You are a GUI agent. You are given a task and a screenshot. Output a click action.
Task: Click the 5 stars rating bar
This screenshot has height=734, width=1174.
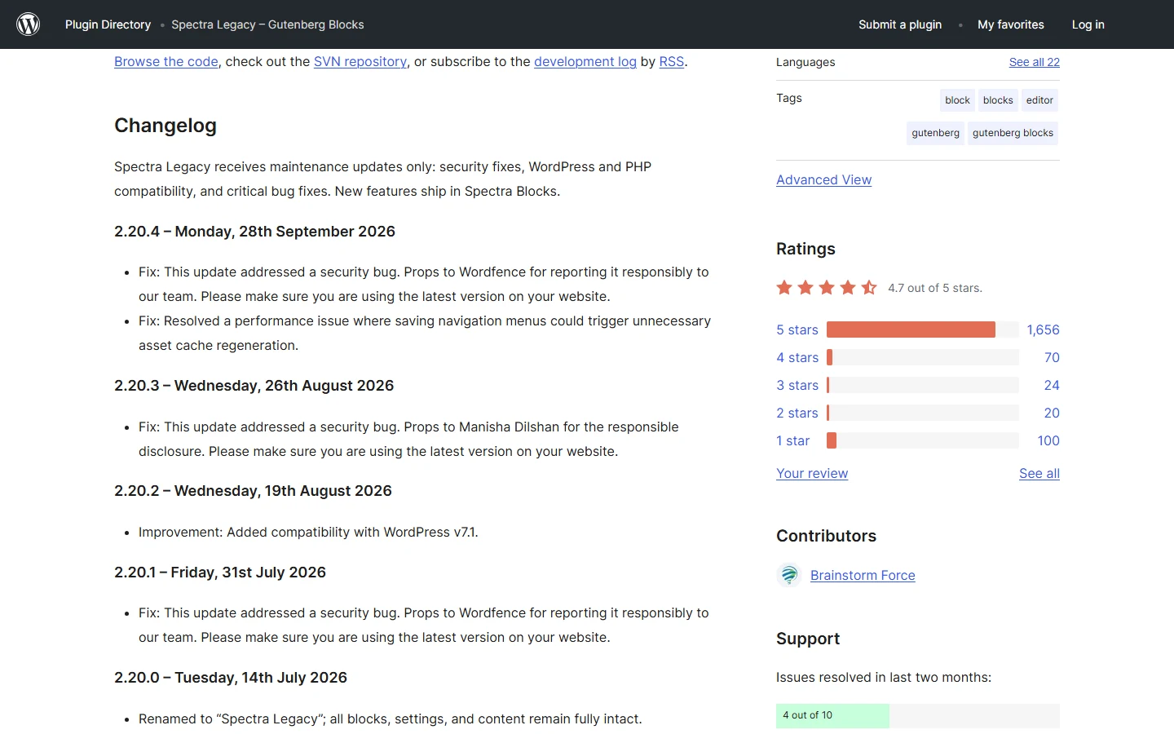(x=923, y=329)
